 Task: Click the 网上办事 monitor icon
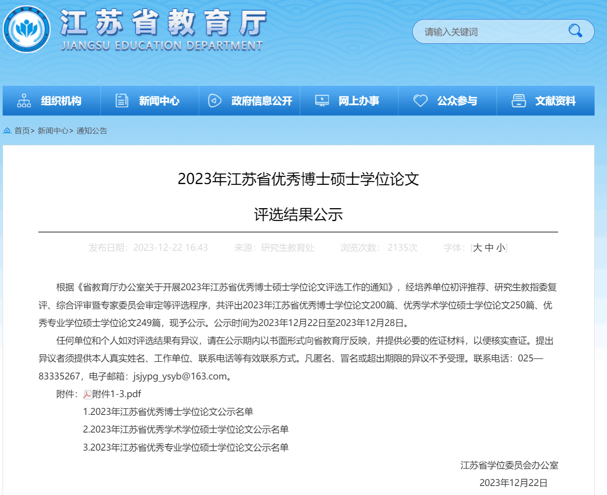tap(322, 101)
